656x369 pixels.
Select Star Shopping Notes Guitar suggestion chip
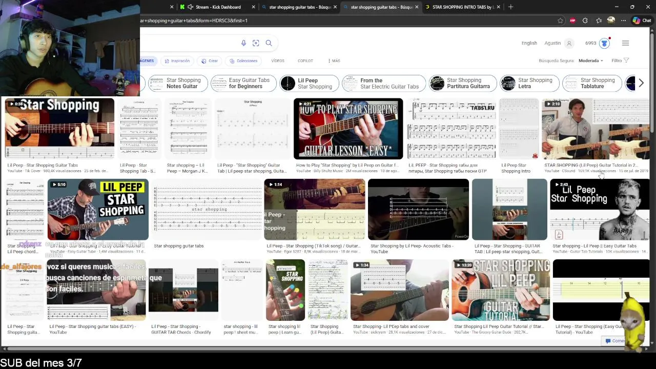[178, 83]
